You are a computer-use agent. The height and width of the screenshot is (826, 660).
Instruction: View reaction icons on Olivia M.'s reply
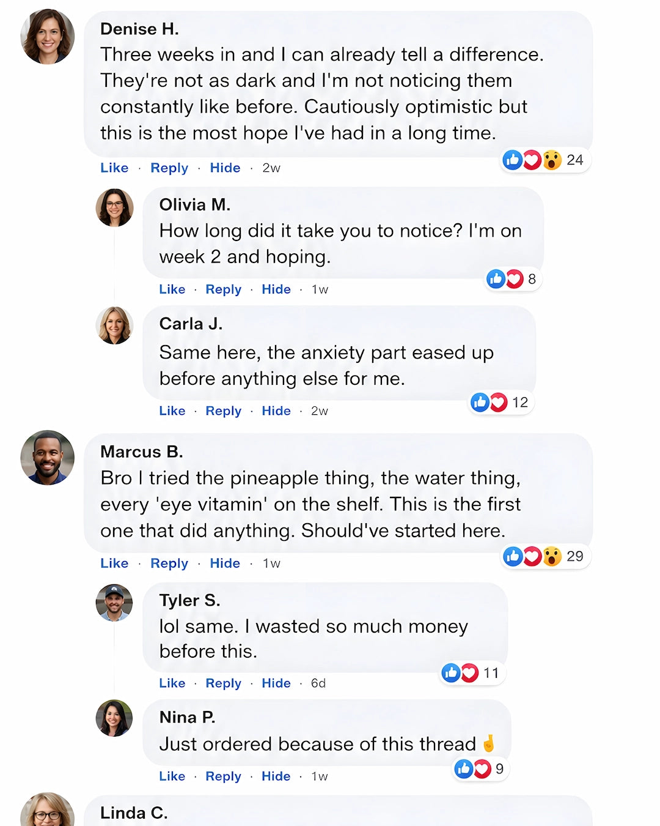pyautogui.click(x=513, y=279)
